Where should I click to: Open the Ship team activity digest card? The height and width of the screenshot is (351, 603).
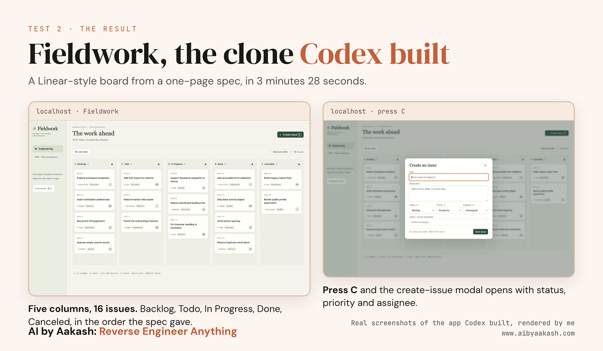coord(235,201)
